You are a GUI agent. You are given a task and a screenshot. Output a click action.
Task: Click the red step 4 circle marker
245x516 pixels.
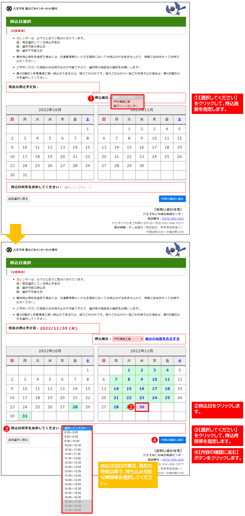coord(154,440)
